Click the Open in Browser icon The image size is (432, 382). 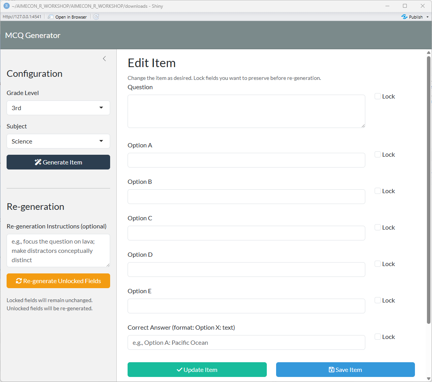(x=50, y=17)
